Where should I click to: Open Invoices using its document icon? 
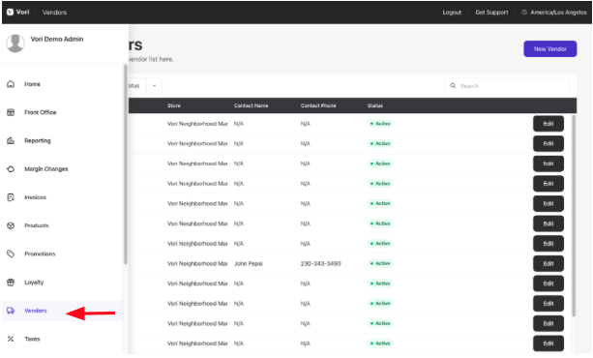point(11,197)
